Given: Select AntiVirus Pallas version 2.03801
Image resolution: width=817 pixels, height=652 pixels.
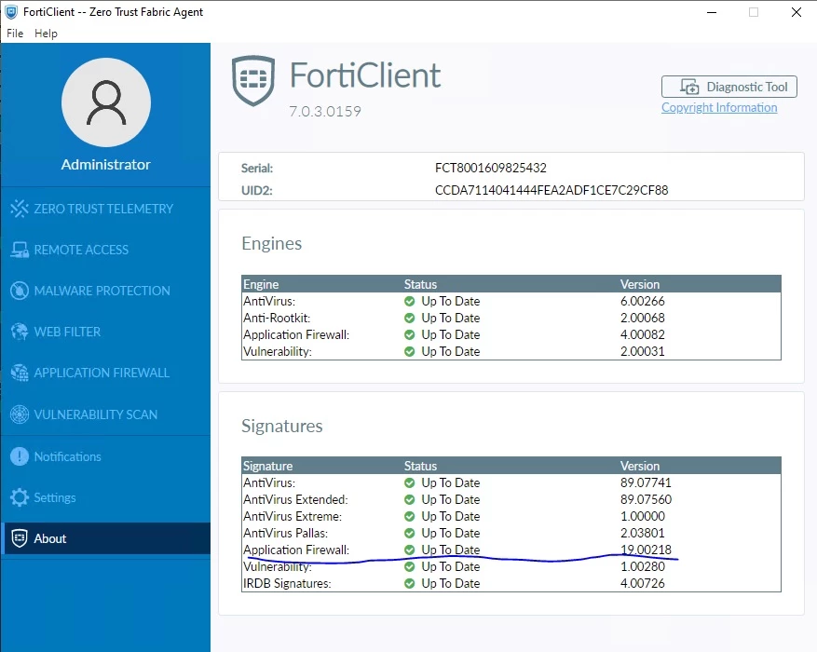Looking at the screenshot, I should (x=643, y=533).
